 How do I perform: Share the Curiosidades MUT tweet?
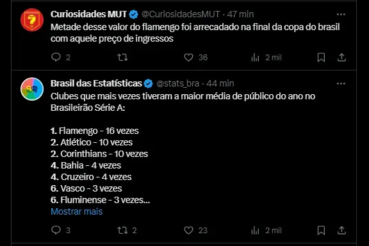pos(341,57)
